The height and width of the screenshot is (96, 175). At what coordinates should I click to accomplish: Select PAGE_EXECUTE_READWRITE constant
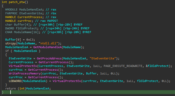[x=123, y=66]
